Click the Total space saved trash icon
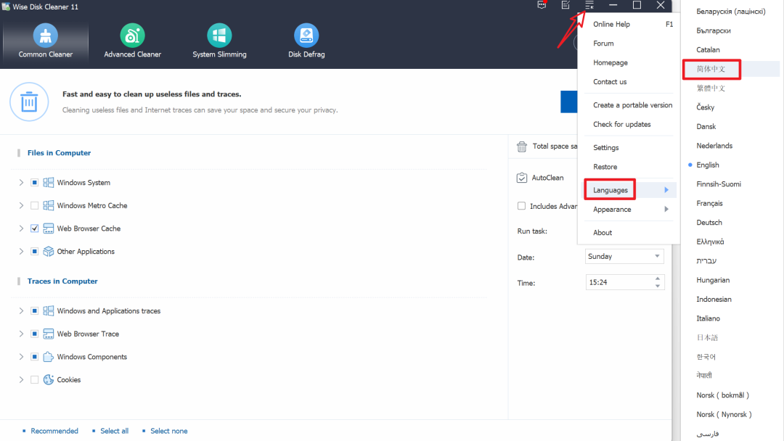The image size is (784, 441). pos(522,147)
